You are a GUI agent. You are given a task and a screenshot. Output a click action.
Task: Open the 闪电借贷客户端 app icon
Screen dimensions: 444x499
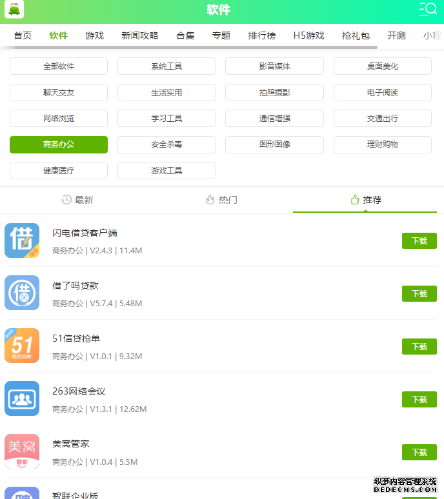(22, 240)
